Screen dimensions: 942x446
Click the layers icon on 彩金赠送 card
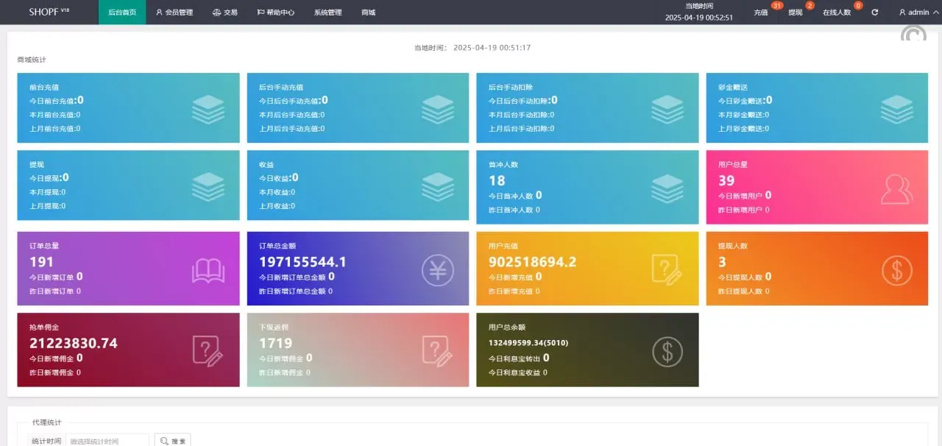tap(896, 109)
